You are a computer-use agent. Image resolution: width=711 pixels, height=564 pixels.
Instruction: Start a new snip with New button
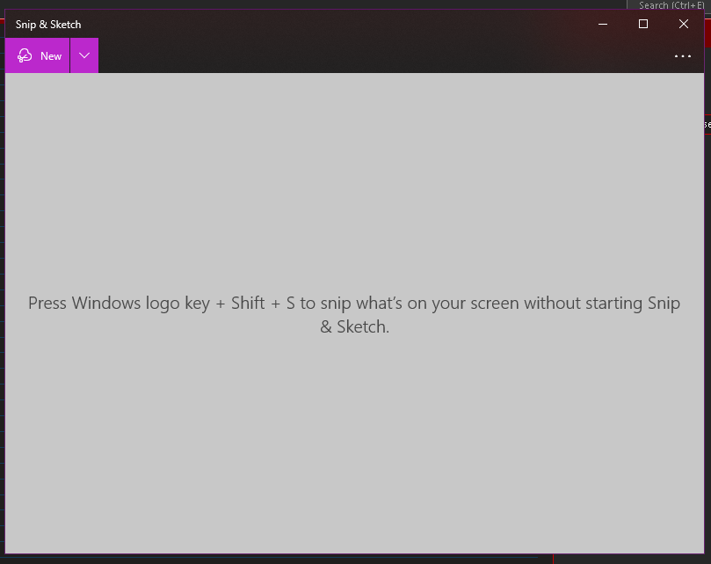click(37, 55)
